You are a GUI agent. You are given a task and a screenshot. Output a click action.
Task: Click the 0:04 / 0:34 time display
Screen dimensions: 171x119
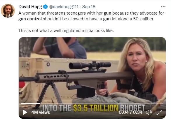click(130, 112)
